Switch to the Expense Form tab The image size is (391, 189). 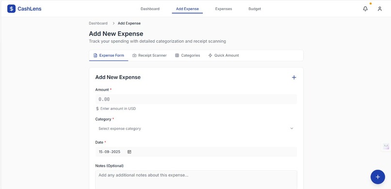109,55
